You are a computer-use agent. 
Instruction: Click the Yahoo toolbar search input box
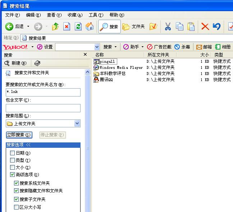[75, 47]
